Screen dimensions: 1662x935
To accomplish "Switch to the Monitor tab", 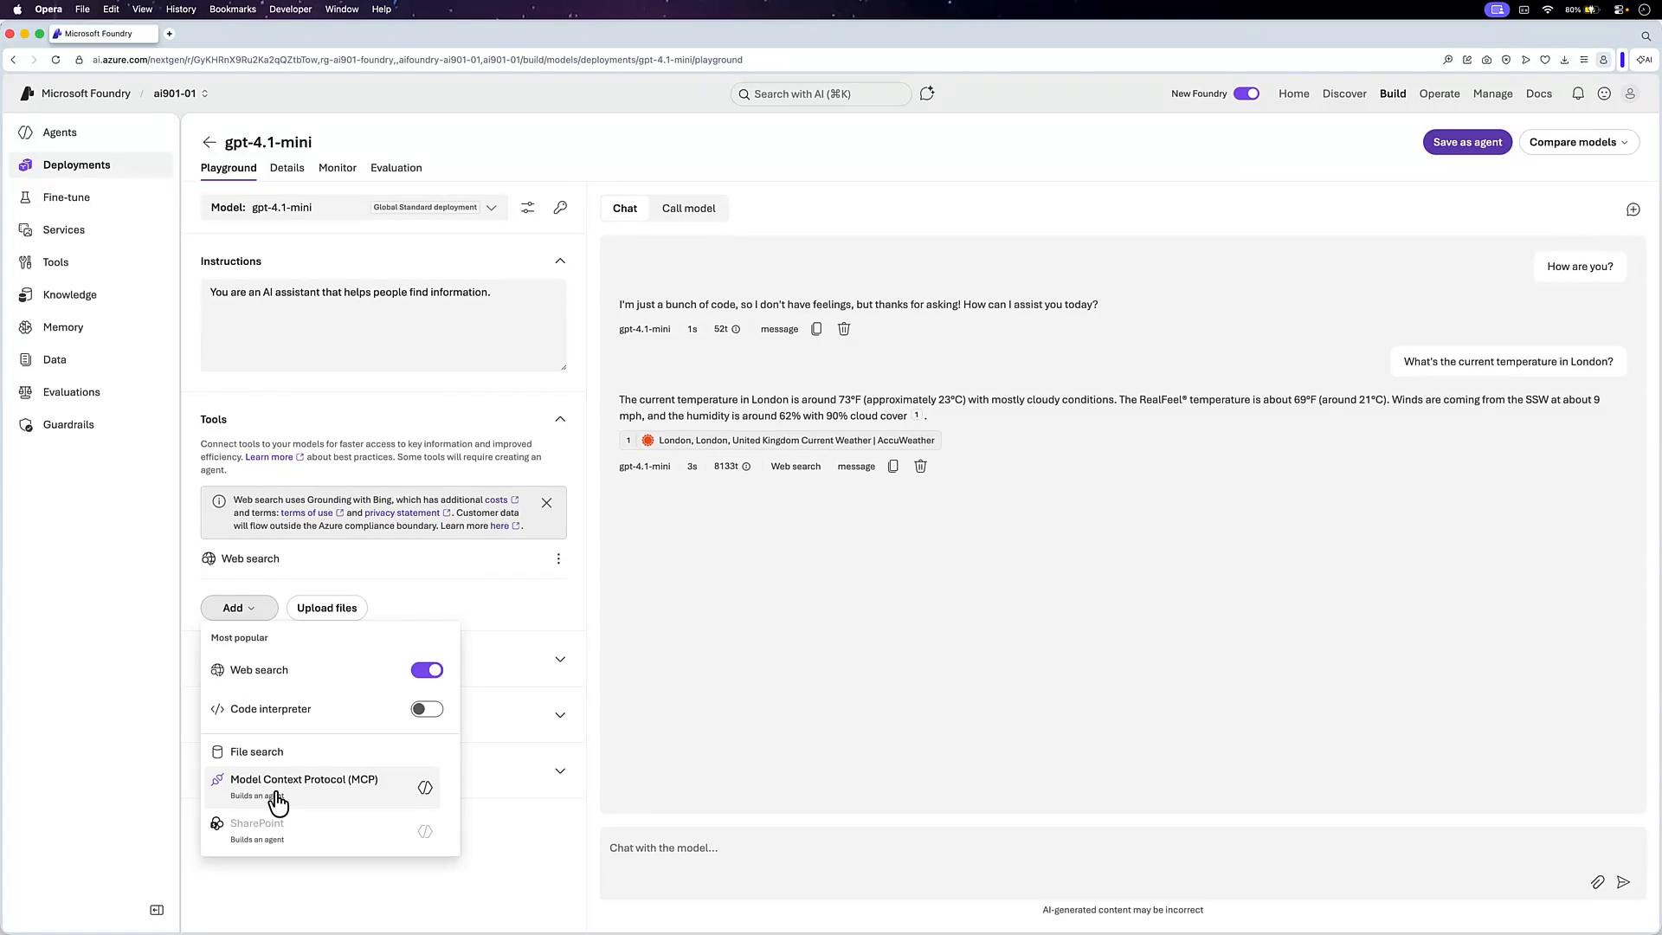I will (x=338, y=168).
